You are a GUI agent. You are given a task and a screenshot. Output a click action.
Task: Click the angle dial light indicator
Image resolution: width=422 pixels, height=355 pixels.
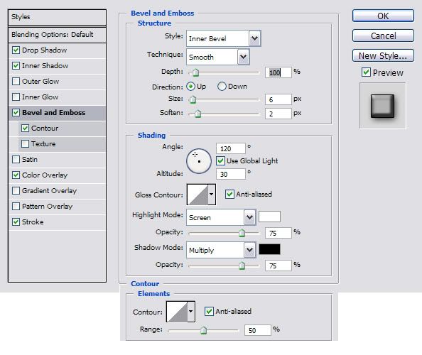coord(195,154)
